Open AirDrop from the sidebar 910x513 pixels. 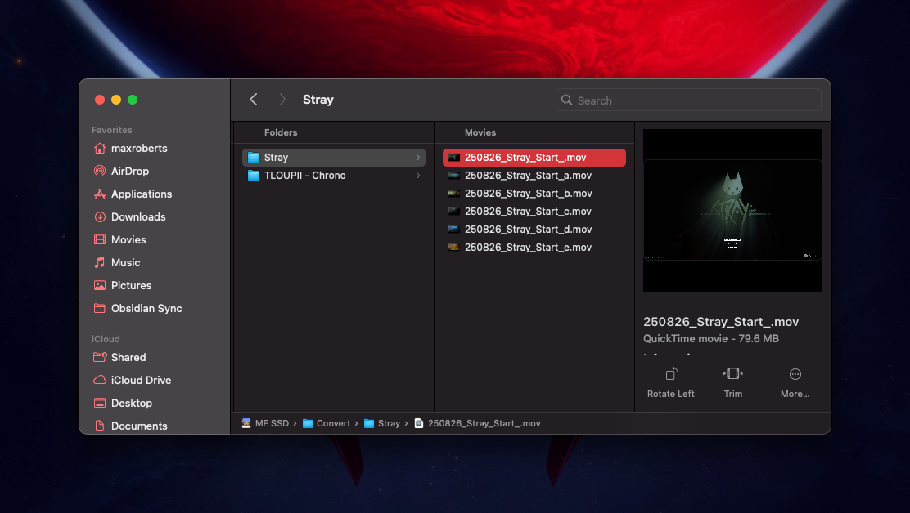click(131, 171)
